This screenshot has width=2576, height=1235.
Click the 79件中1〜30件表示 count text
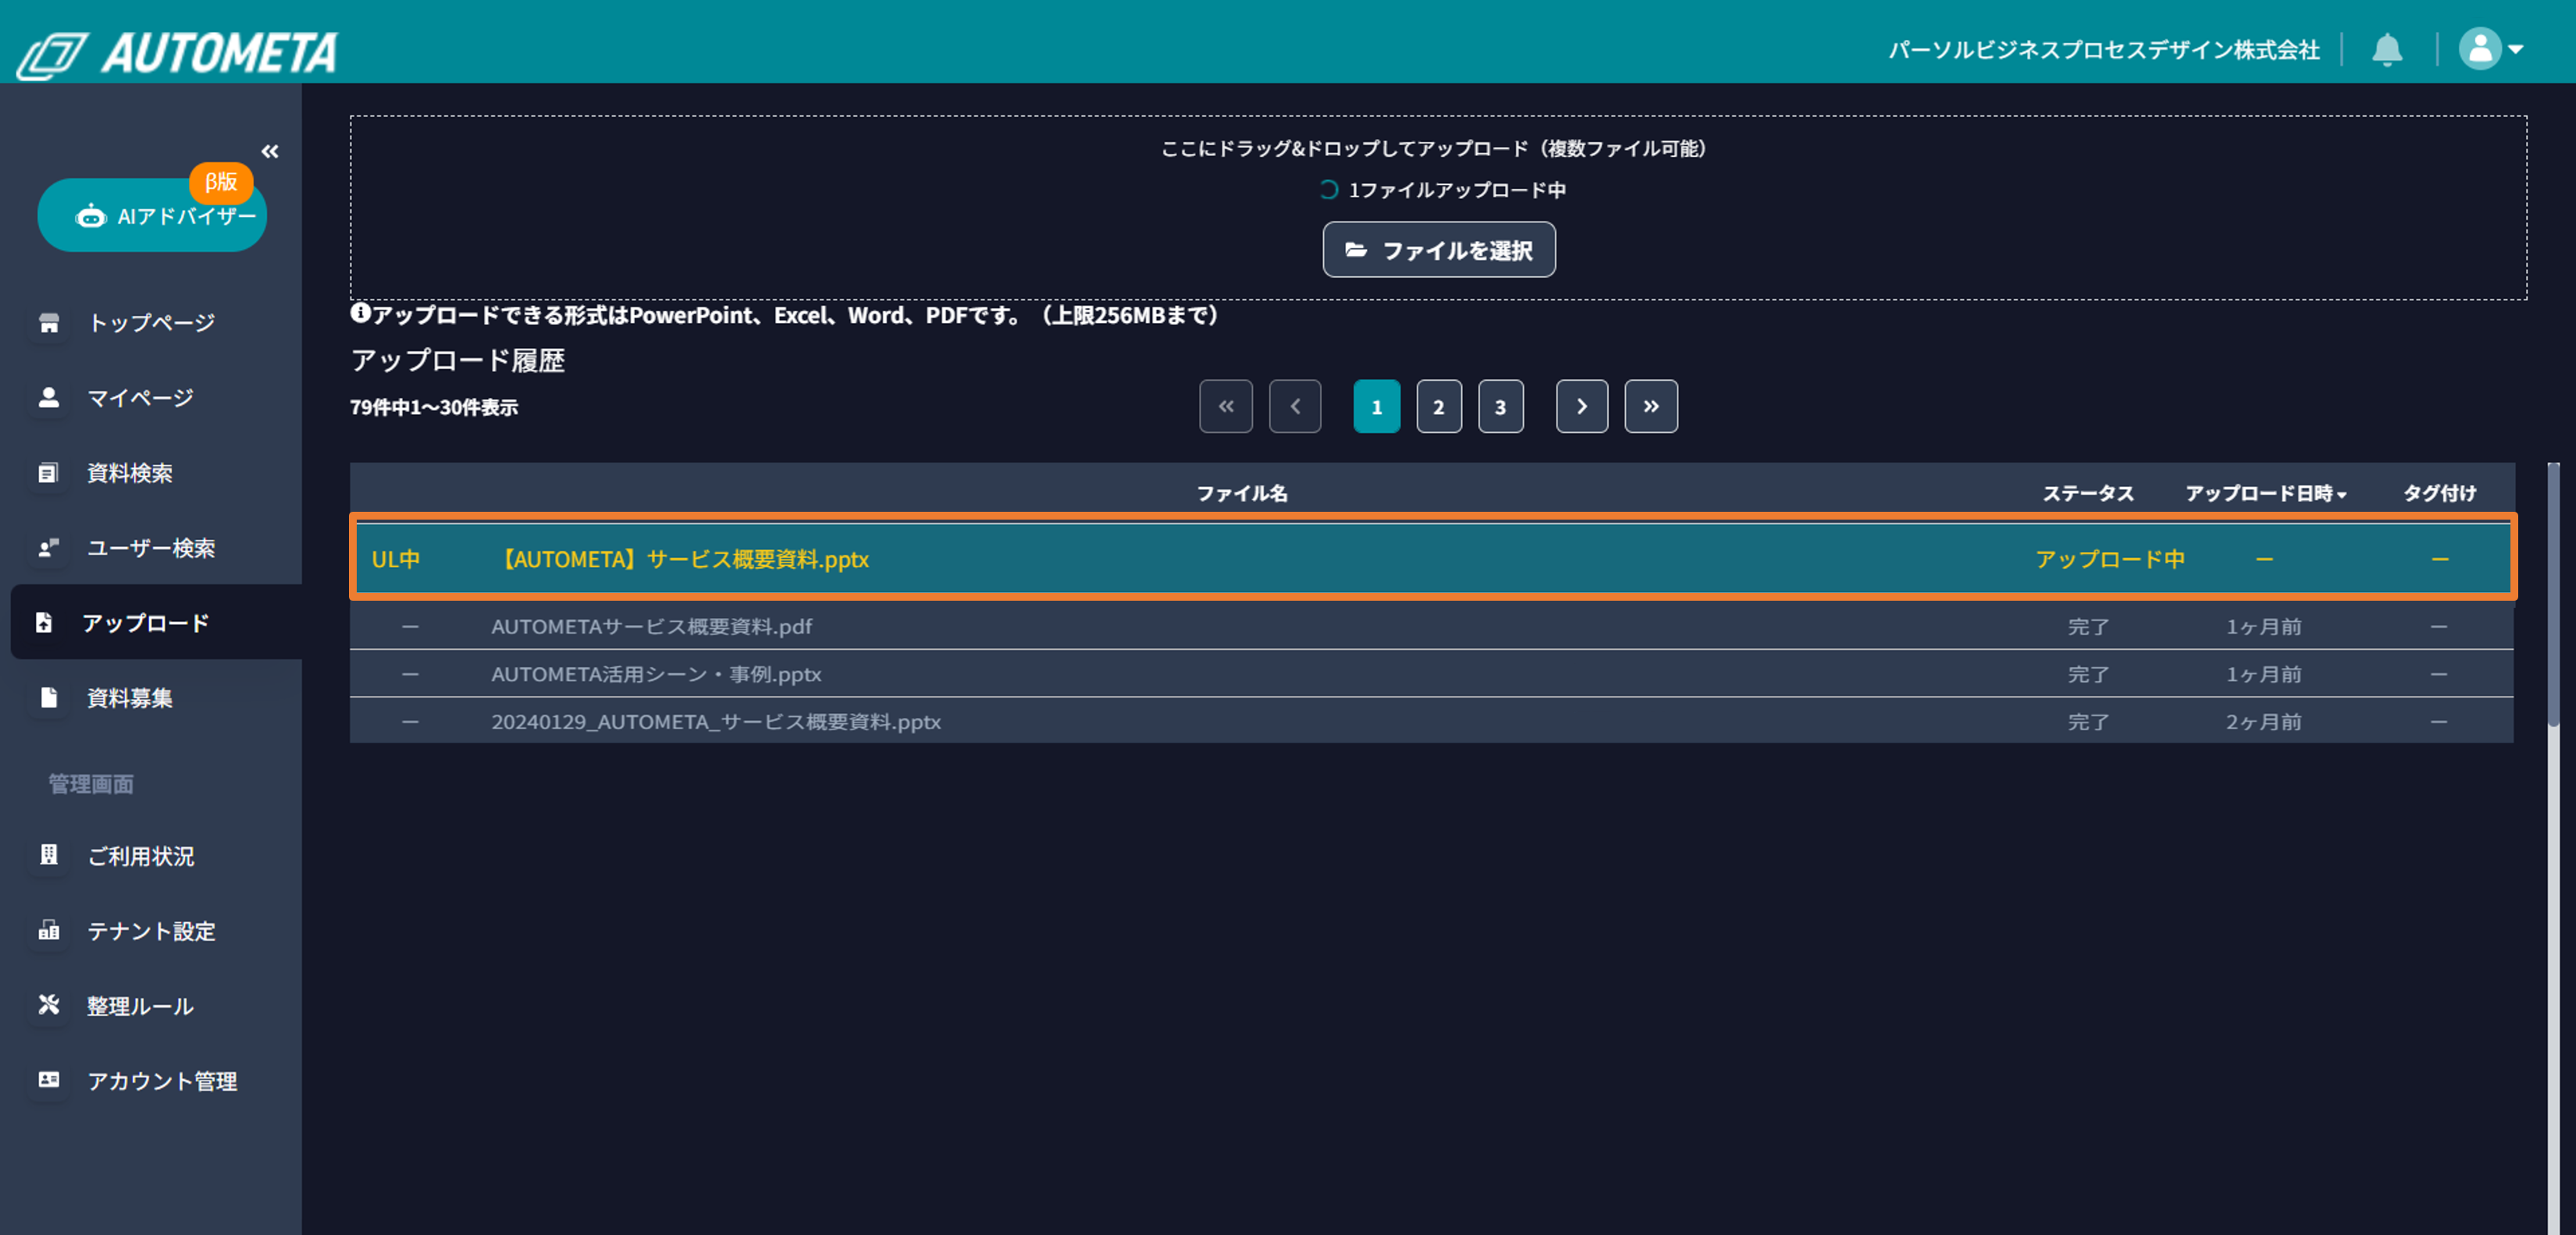click(x=434, y=408)
